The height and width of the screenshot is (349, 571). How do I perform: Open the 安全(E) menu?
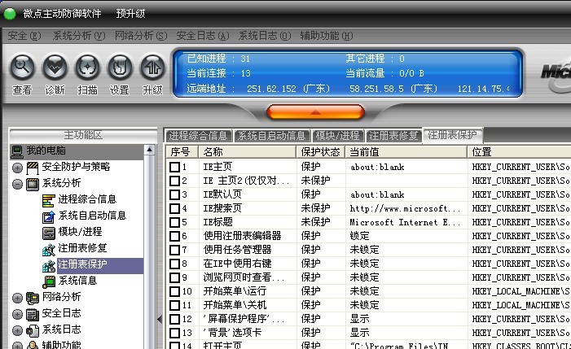pos(24,36)
